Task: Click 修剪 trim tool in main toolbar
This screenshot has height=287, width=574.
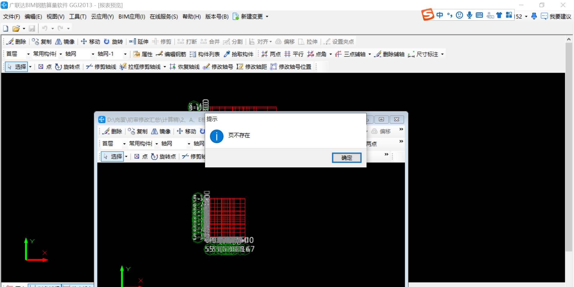Action: point(162,42)
